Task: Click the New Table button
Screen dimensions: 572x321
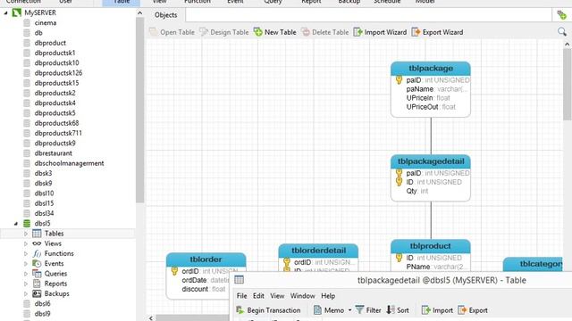Action: pos(274,32)
